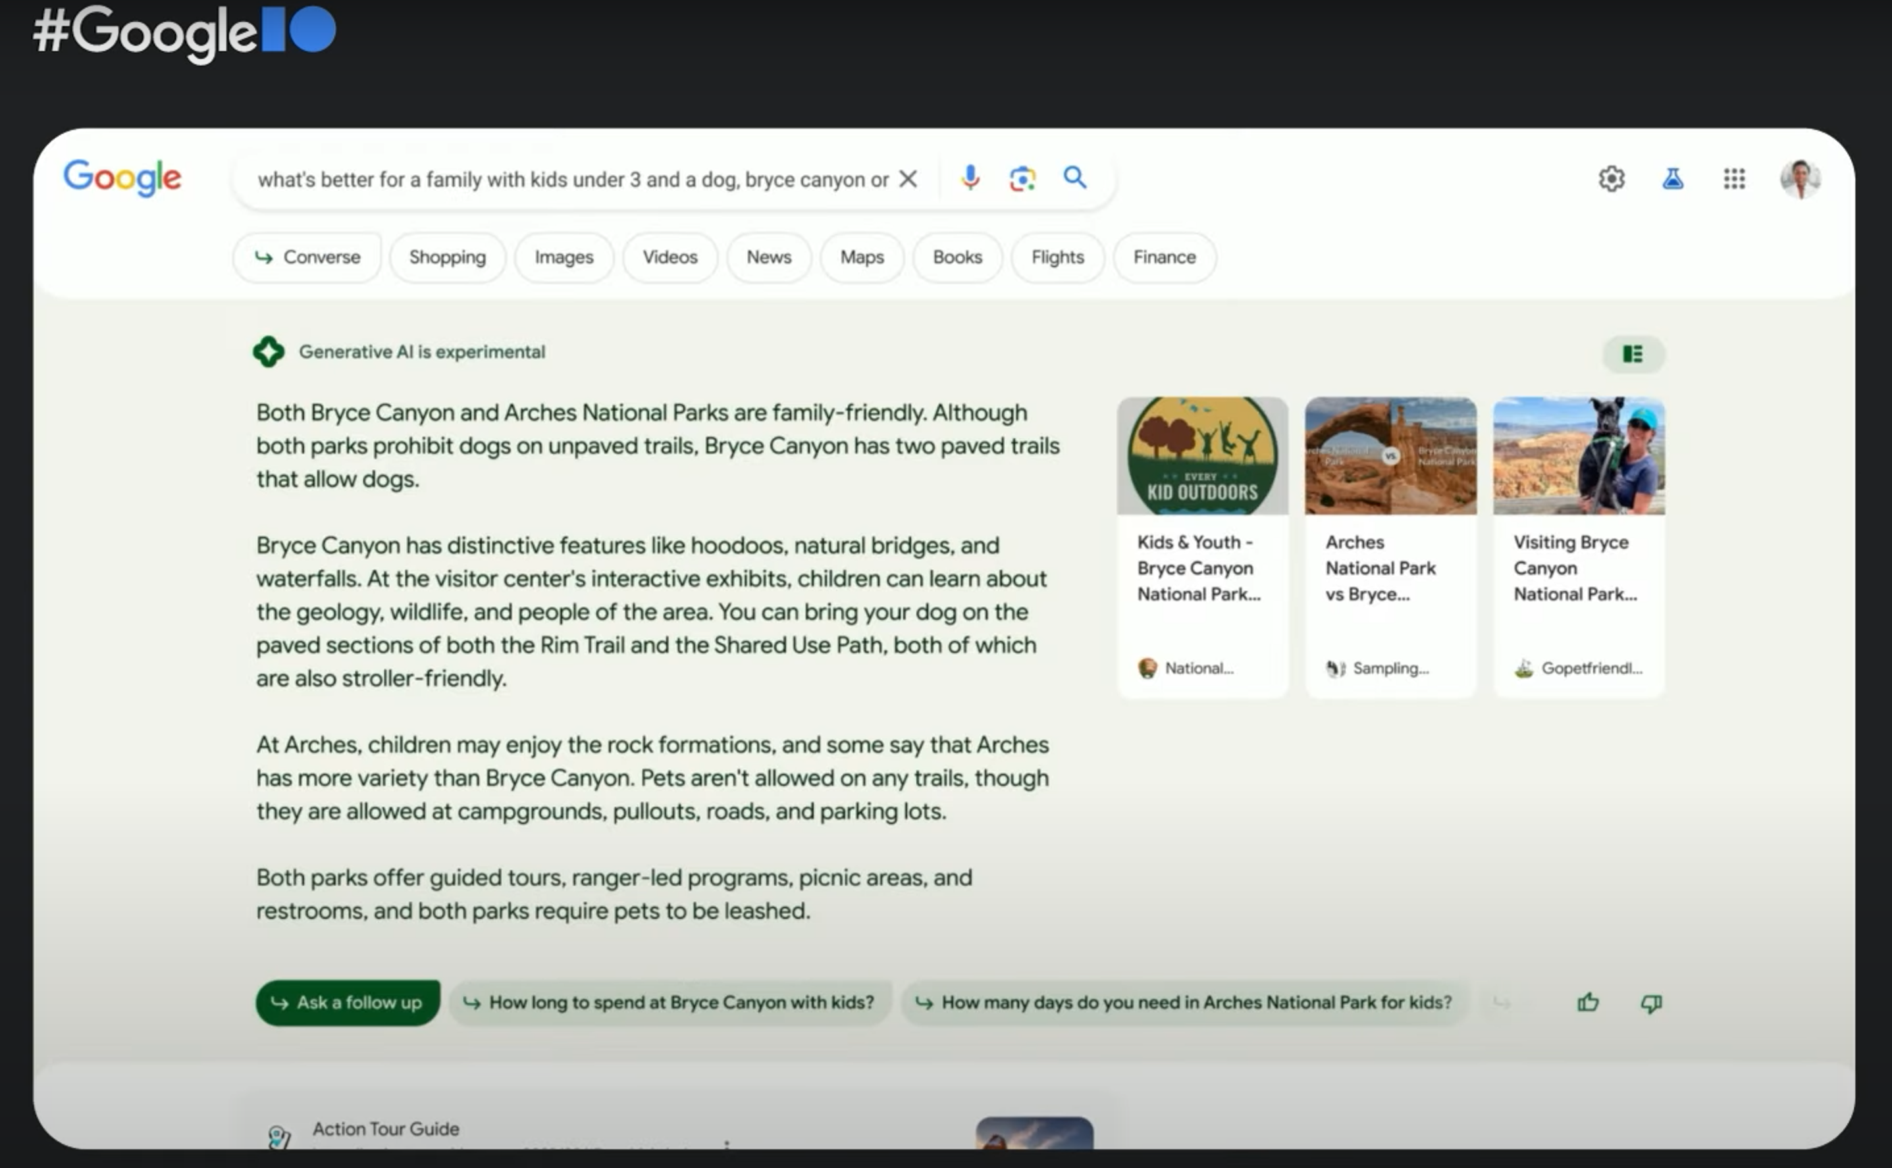Viewport: 1892px width, 1168px height.
Task: Switch to the Converse tab
Action: coord(307,257)
